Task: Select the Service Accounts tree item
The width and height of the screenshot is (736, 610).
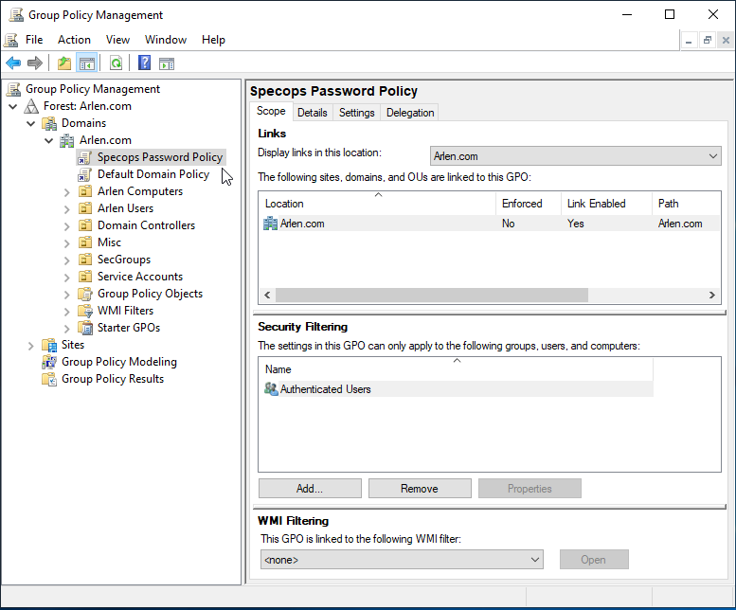Action: point(140,277)
